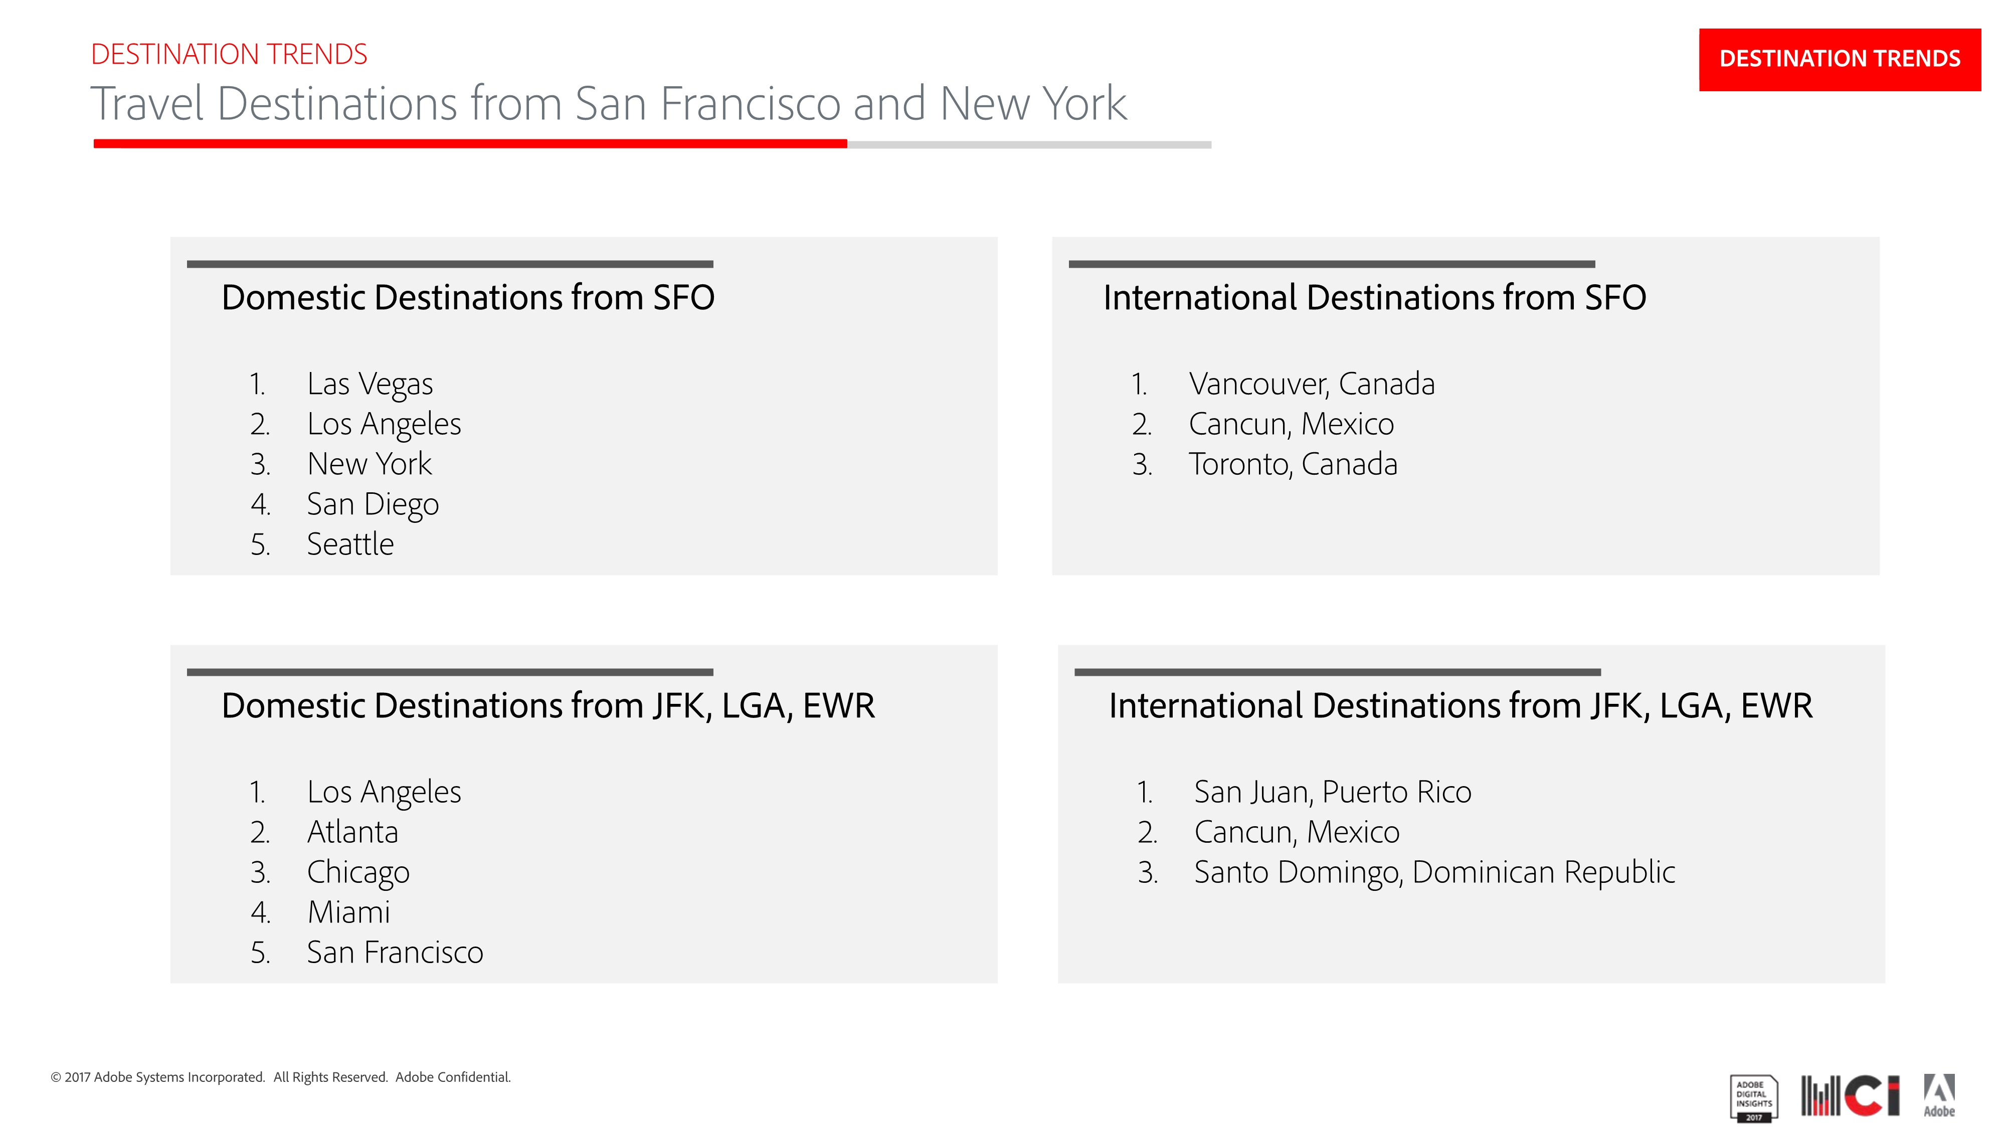2005x1128 pixels.
Task: Click Las Vegas in the SFO domestic list
Action: (x=370, y=384)
